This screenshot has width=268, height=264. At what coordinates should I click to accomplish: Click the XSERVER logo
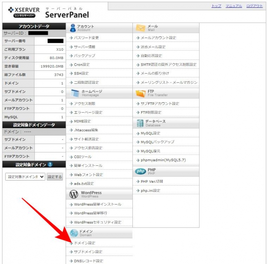pyautogui.click(x=24, y=12)
